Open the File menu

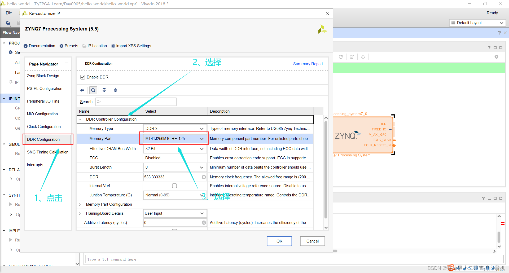pos(9,13)
